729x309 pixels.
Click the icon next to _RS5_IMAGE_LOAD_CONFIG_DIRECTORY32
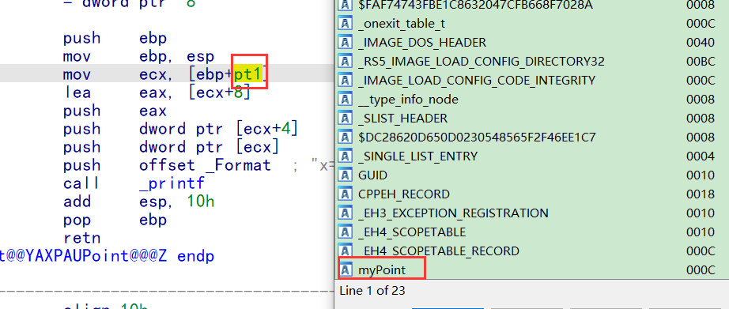tap(346, 62)
